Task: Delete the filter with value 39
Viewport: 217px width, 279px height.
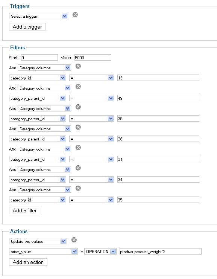Action: [78, 107]
